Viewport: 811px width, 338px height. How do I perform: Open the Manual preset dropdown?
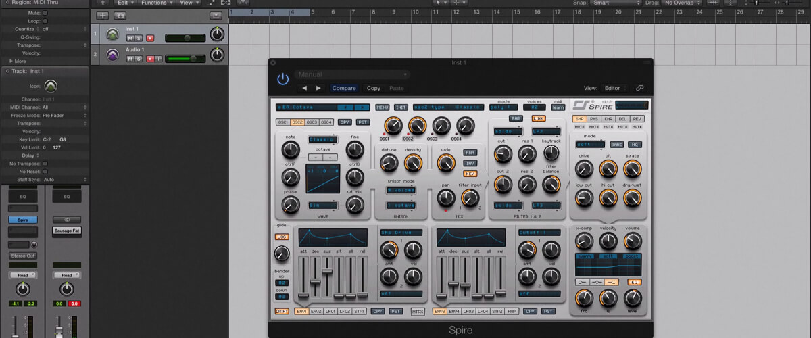coord(352,74)
